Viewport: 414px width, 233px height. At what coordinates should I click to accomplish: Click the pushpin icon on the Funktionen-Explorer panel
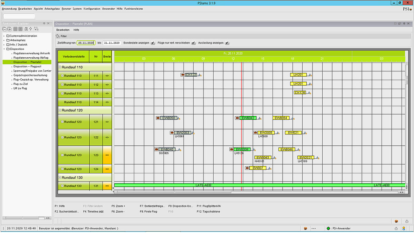pyautogui.click(x=44, y=23)
